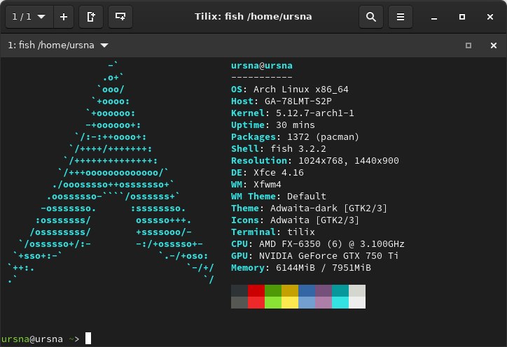
Task: Click the ursna@ursna shell prompt text
Action: coord(32,339)
